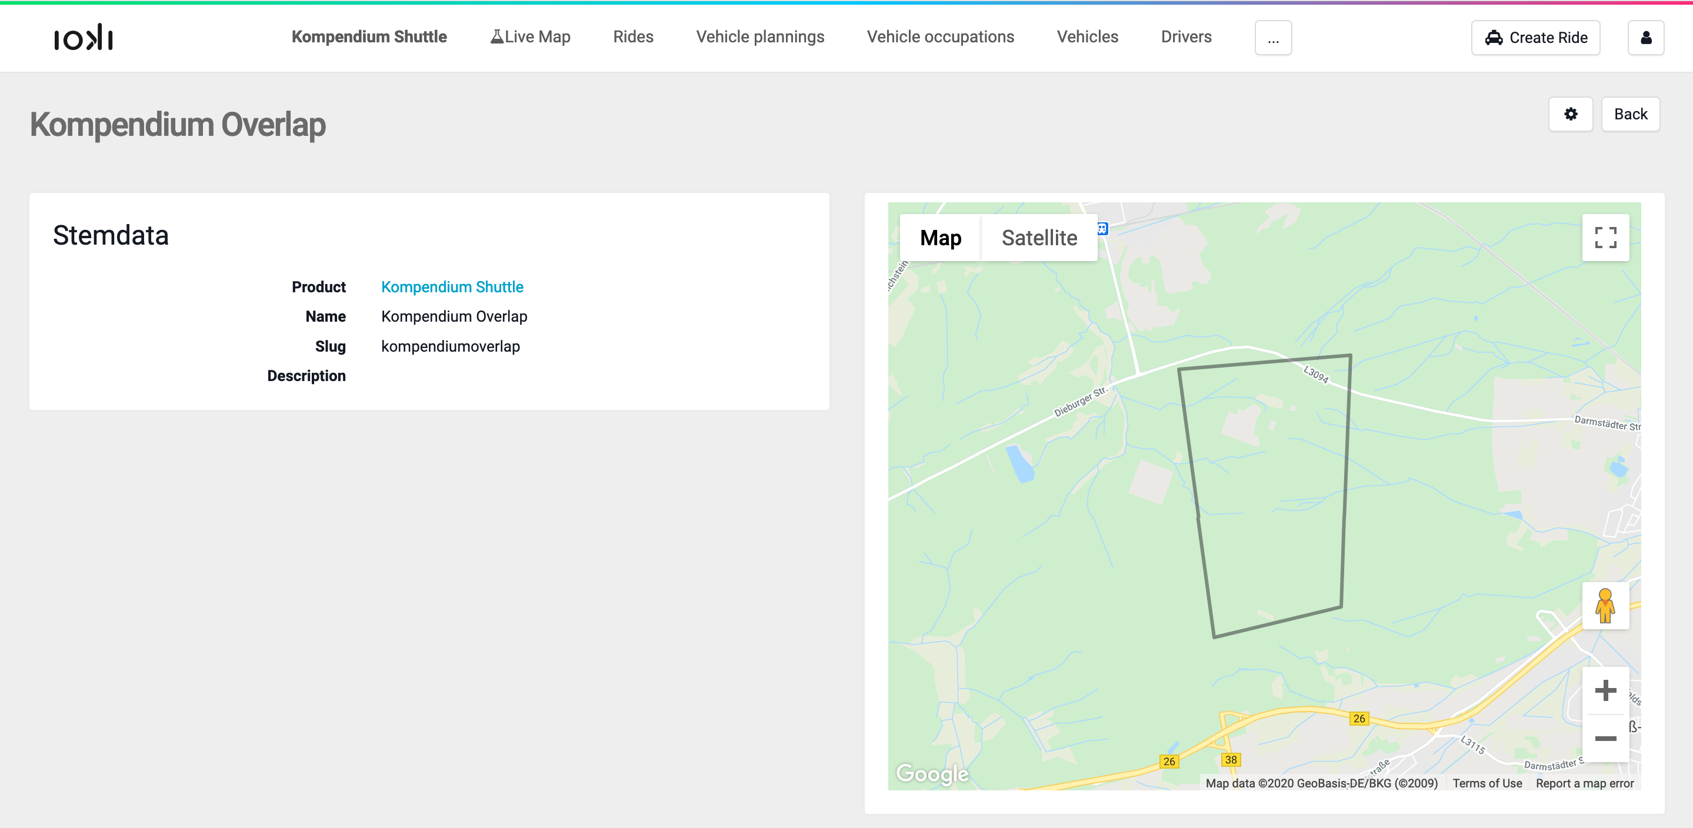Open Vehicle plannings

point(760,37)
